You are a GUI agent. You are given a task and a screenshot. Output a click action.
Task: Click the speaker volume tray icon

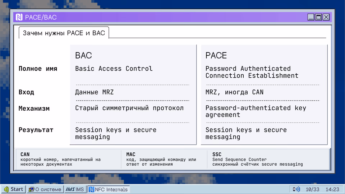click(296, 189)
